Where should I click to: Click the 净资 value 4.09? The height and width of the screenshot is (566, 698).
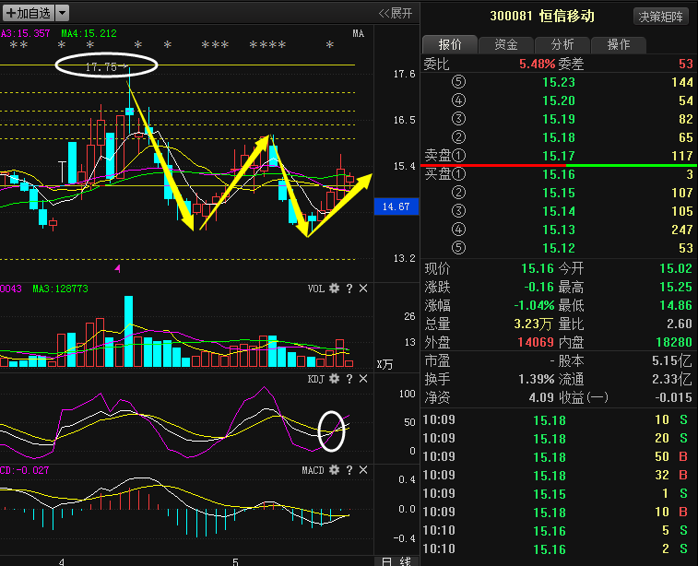pos(541,398)
